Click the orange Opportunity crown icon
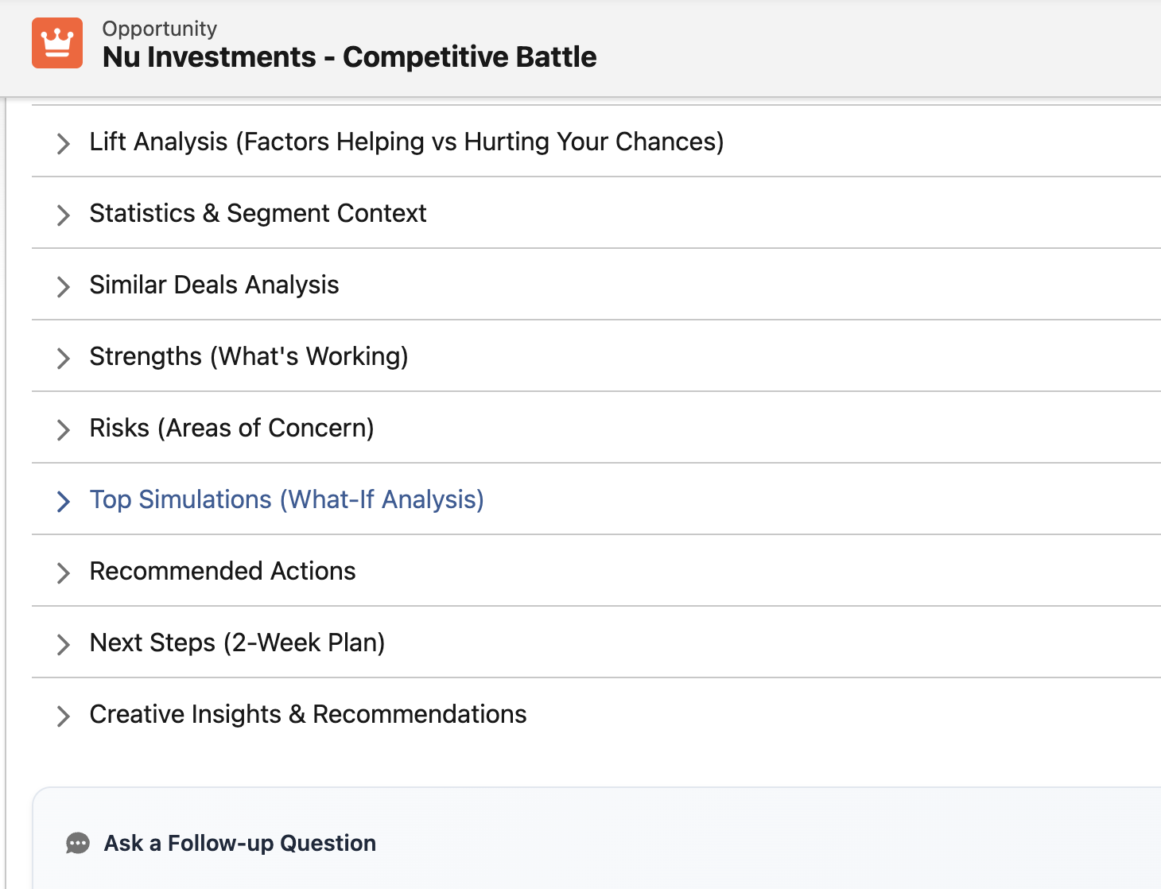1161x889 pixels. [57, 43]
